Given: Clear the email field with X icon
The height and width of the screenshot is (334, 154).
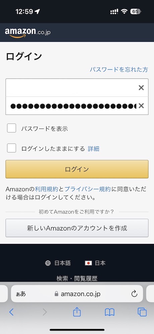Looking at the screenshot, I should pyautogui.click(x=141, y=87).
